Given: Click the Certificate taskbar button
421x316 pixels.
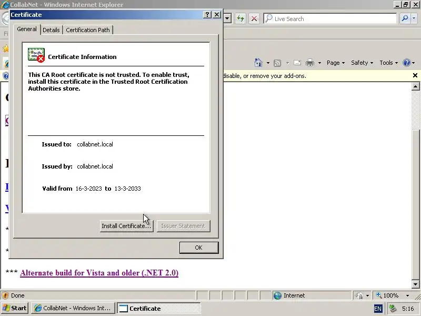Looking at the screenshot, I should coord(159,308).
